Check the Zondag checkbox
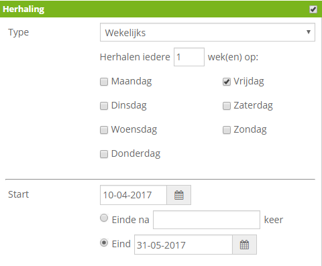The image size is (322, 266). [227, 130]
